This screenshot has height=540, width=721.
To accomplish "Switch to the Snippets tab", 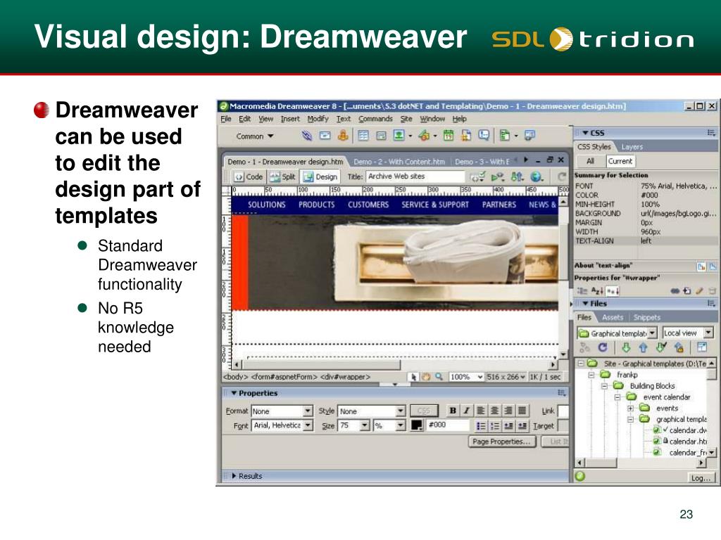I will pyautogui.click(x=646, y=317).
